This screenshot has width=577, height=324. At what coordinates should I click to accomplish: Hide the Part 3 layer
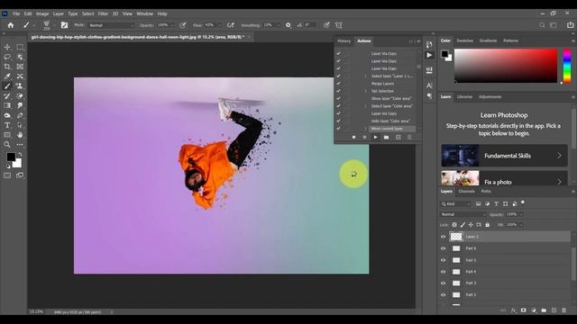(x=443, y=283)
